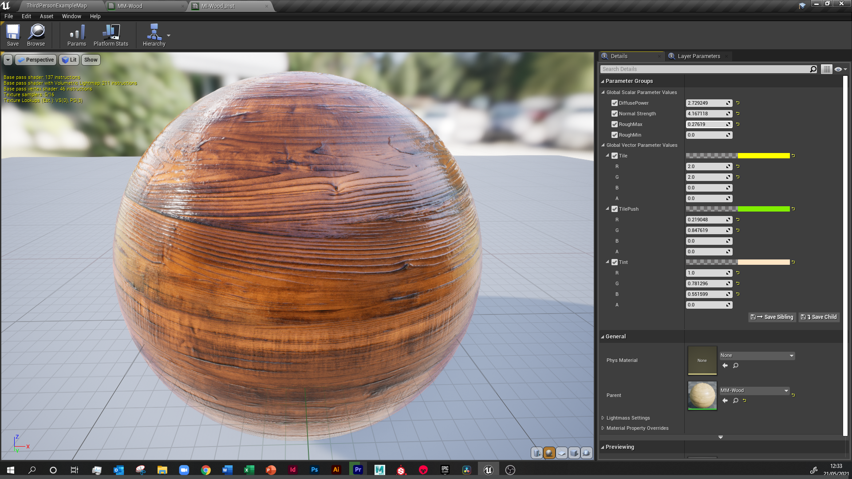The height and width of the screenshot is (479, 852).
Task: Toggle the RoughMin parameter checkbox
Action: point(615,135)
